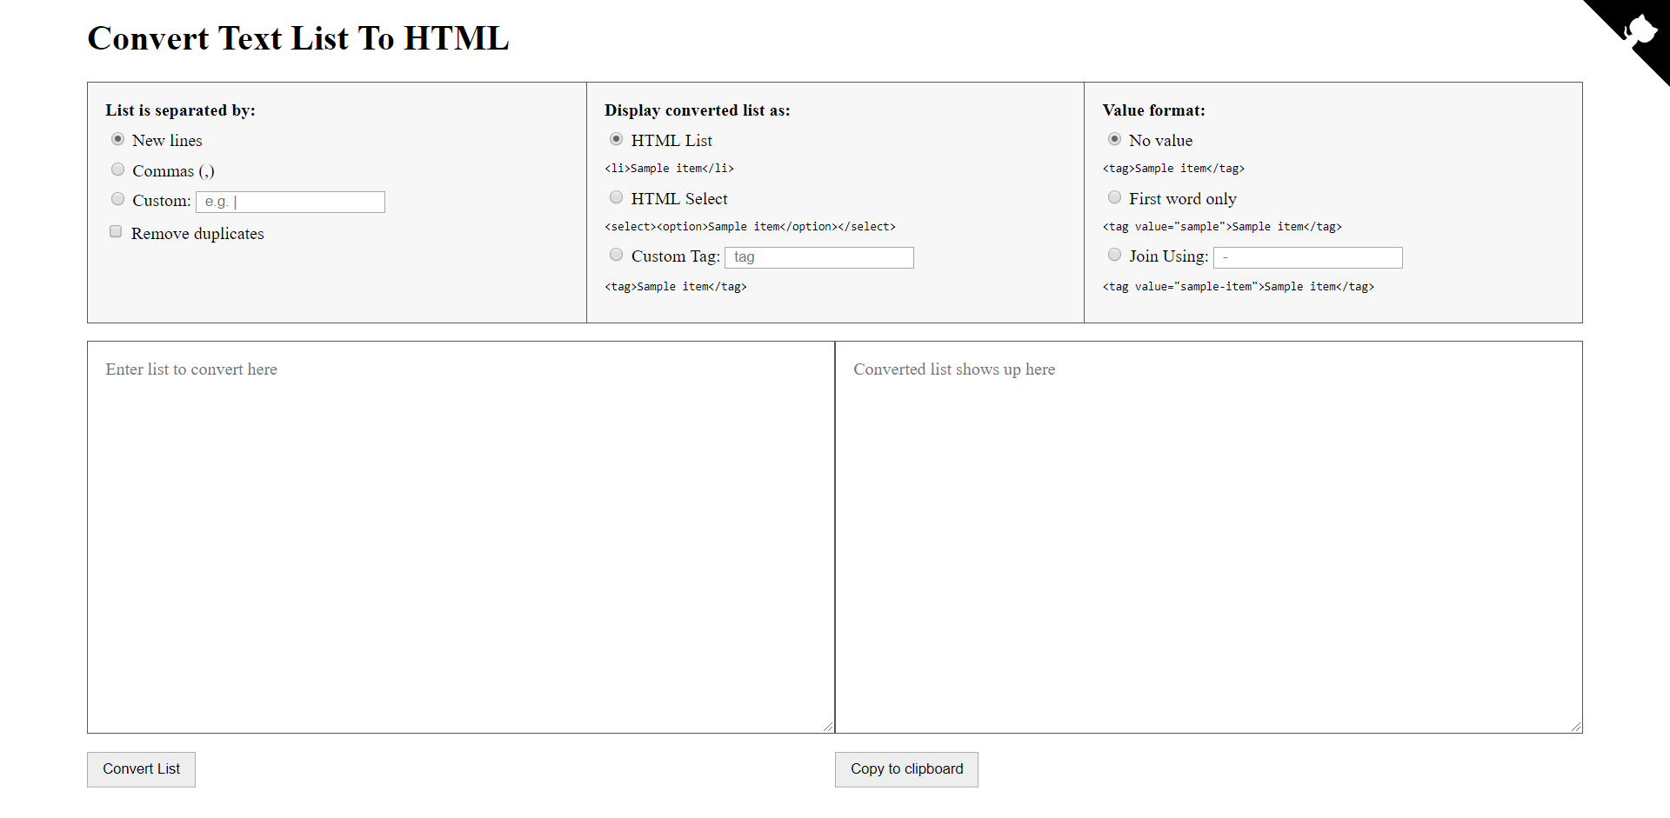Screen dimensions: 1670x818
Task: Select the Custom separator option
Action: [117, 198]
